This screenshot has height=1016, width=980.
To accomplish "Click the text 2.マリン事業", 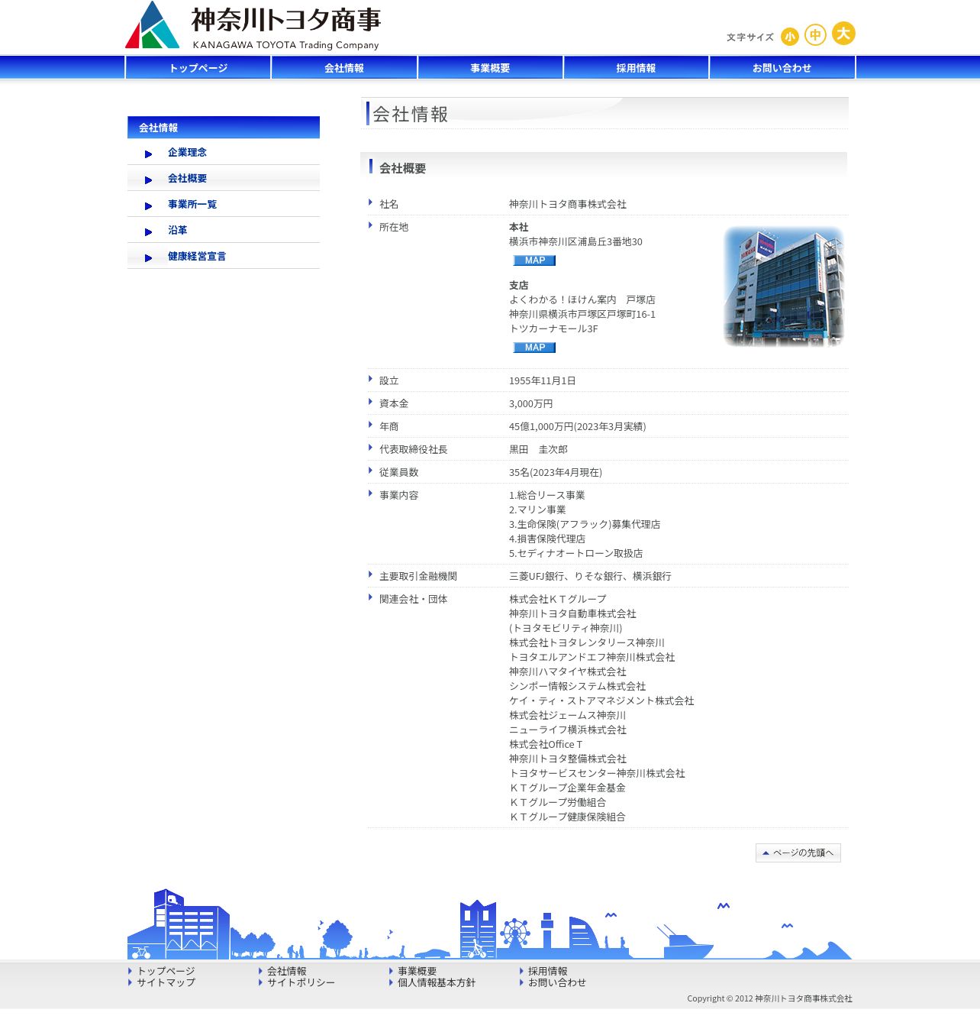I will click(537, 510).
